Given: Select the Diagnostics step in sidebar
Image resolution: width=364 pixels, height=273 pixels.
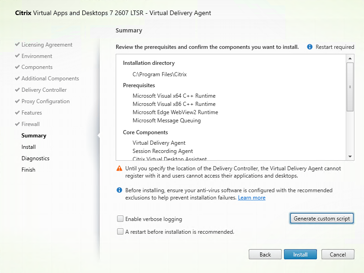Looking at the screenshot, I should click(36, 158).
